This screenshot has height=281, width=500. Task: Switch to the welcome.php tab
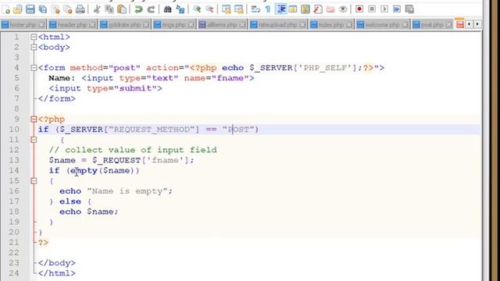(382, 24)
